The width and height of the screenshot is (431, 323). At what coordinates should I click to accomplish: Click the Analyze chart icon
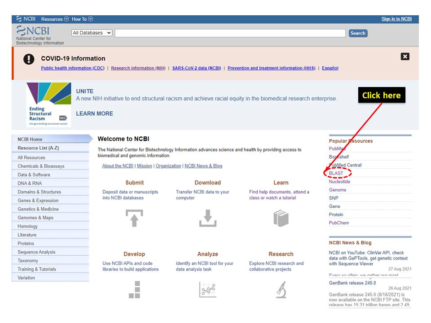pos(207,290)
